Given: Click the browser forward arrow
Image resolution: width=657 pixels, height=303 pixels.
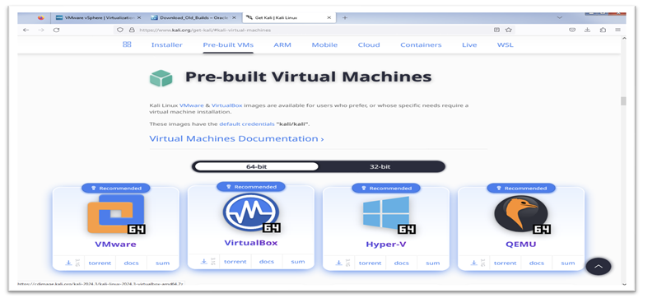Looking at the screenshot, I should [x=40, y=30].
